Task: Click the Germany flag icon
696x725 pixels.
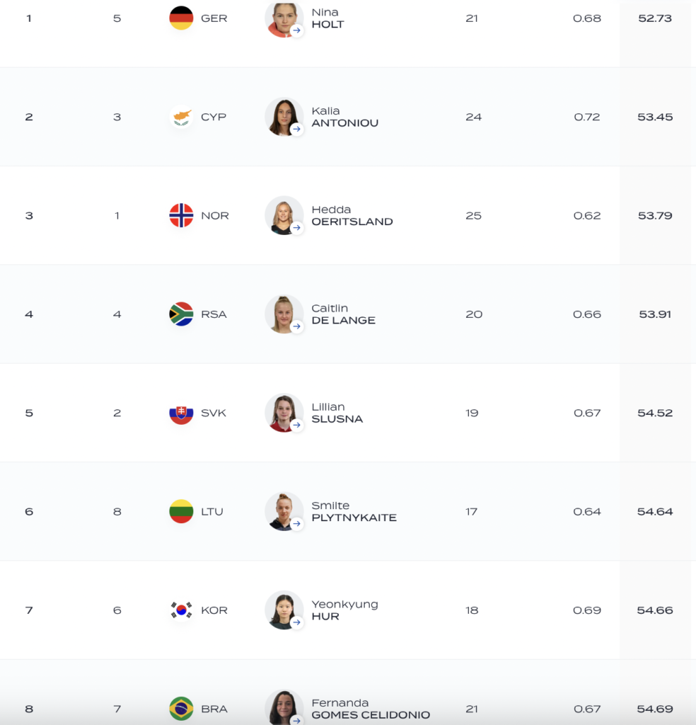Action: (x=181, y=18)
